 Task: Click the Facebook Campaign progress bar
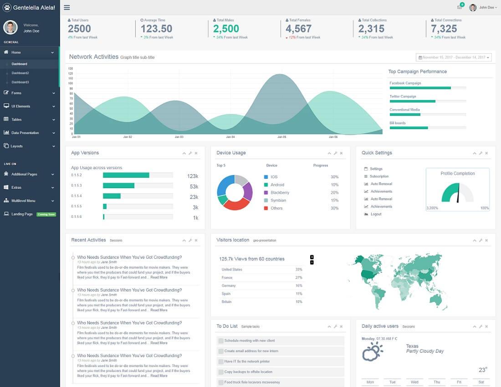[x=428, y=88]
